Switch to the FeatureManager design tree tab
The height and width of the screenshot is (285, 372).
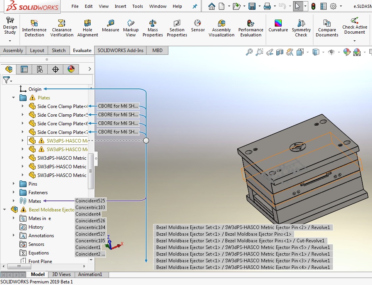coord(9,69)
